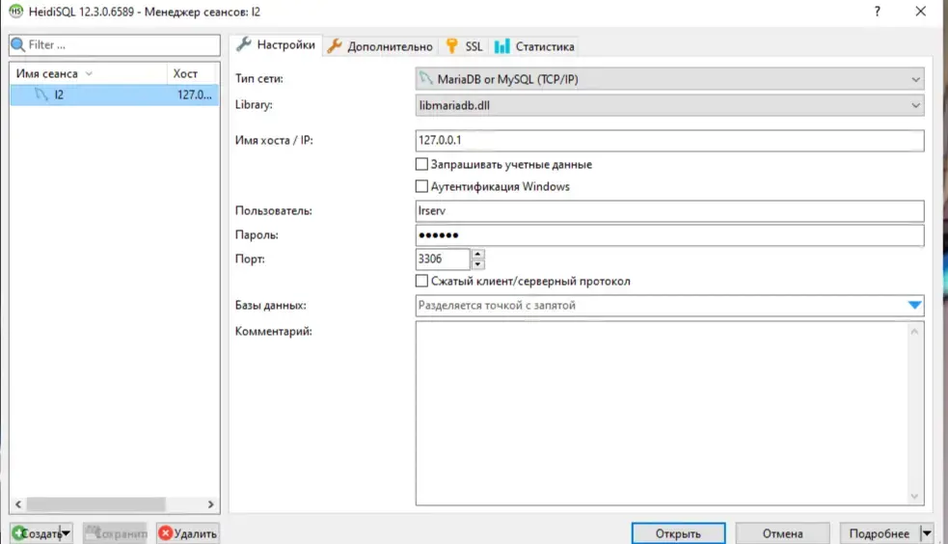Toggle Сжатый клиент/серверный протокол checkbox
The image size is (948, 544).
tap(421, 281)
